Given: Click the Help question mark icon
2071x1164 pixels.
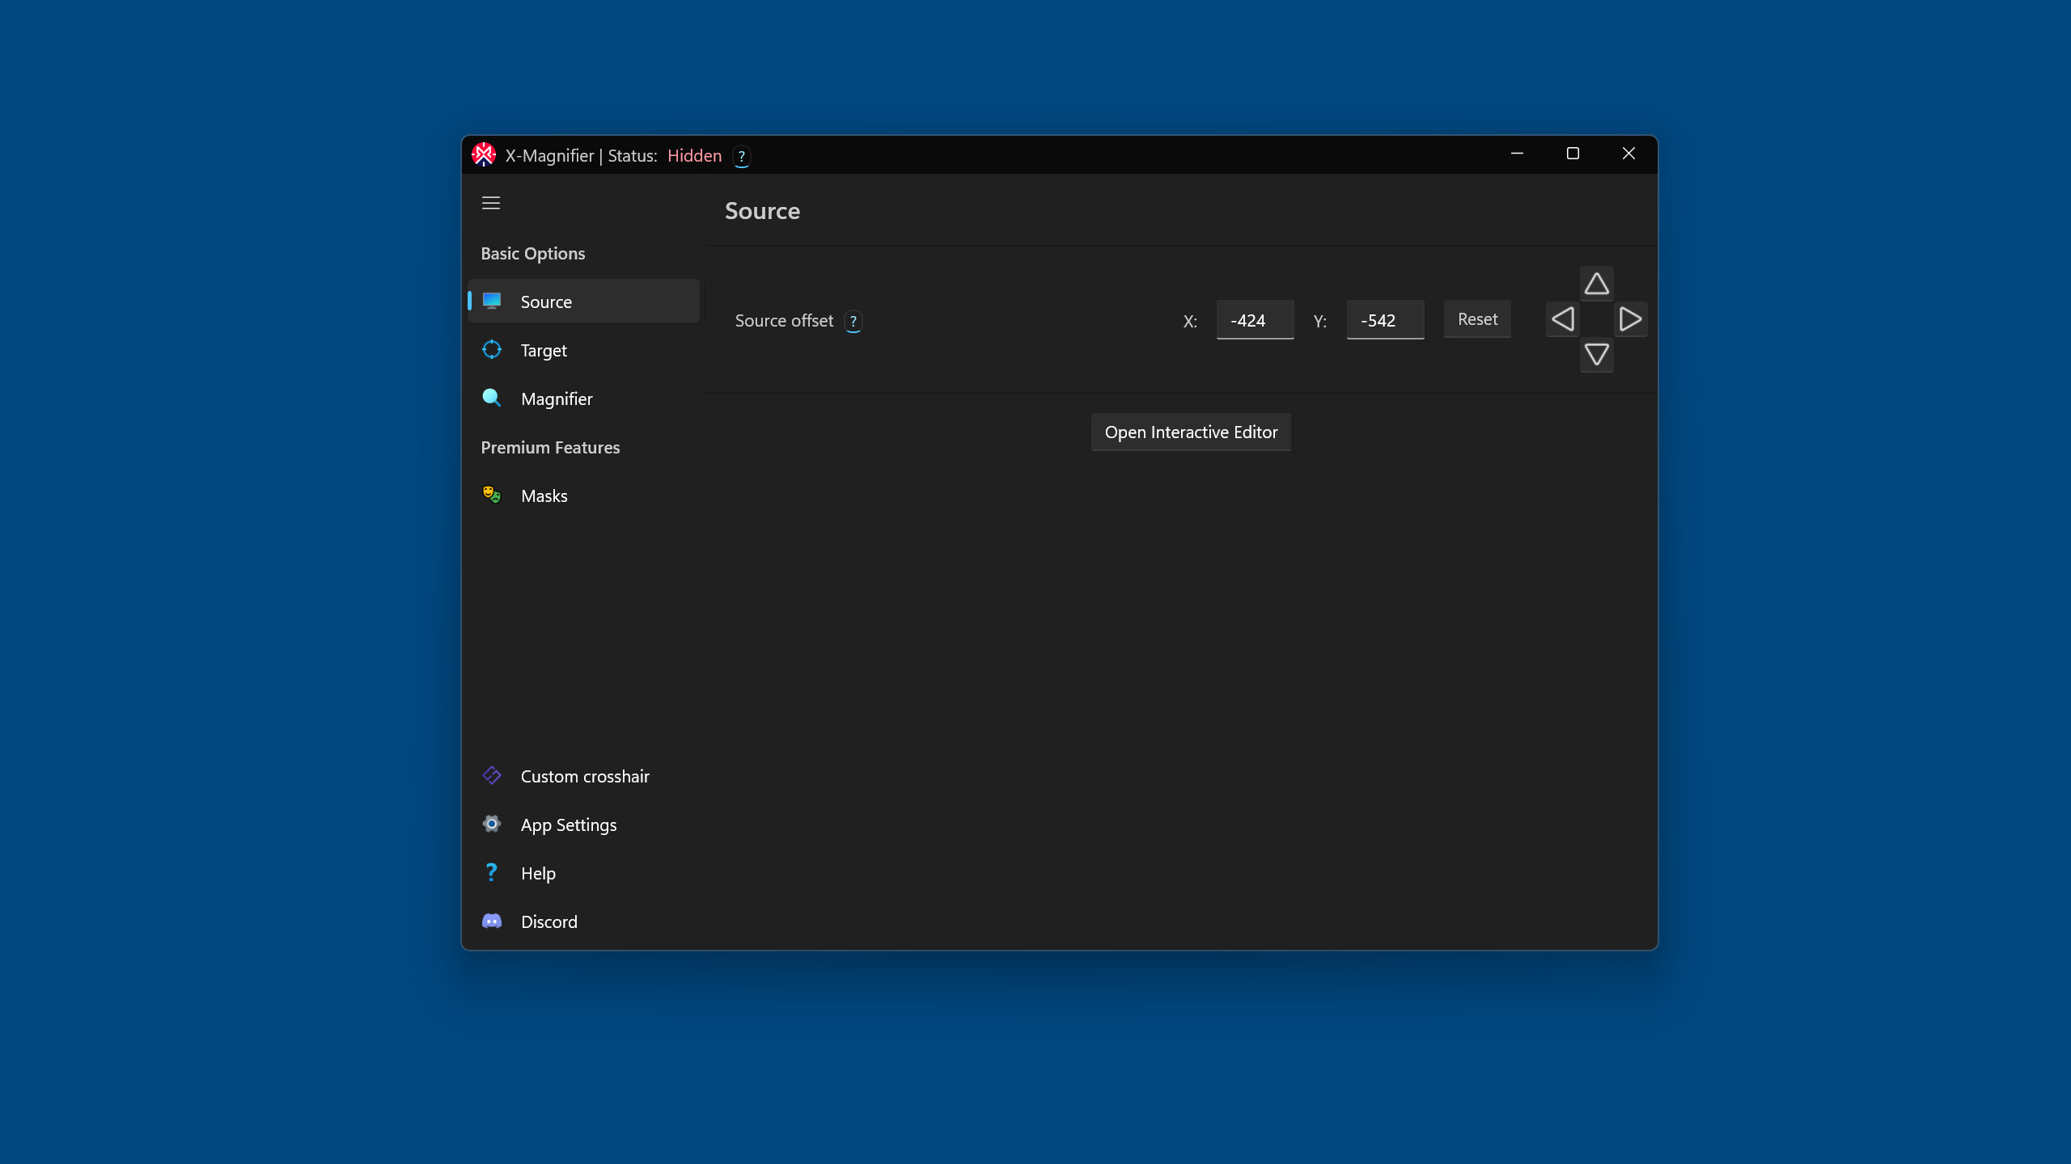Looking at the screenshot, I should coord(492,872).
